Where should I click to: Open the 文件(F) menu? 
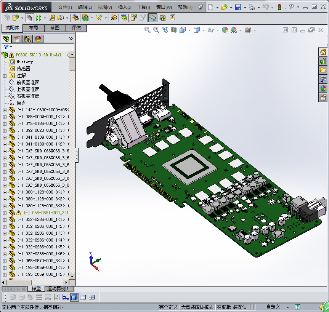pos(65,7)
